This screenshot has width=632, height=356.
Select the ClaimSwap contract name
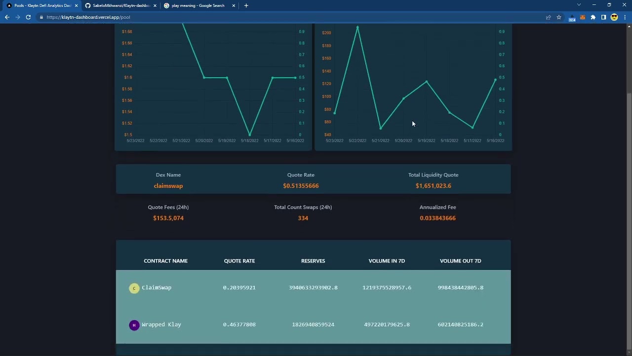pyautogui.click(x=157, y=287)
